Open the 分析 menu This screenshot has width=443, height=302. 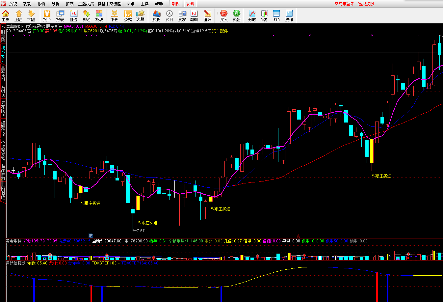click(56, 4)
